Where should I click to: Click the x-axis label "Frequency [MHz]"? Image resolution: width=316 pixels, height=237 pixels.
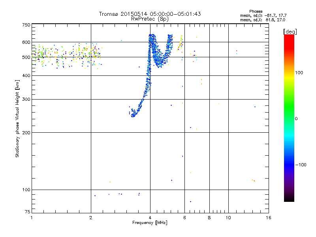[150, 223]
